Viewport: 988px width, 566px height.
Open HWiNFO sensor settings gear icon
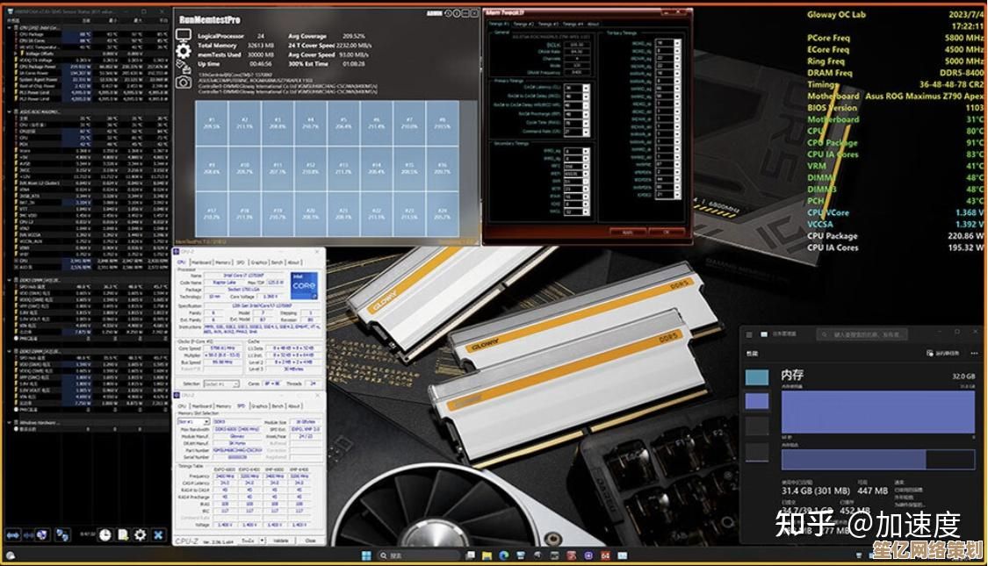click(140, 535)
